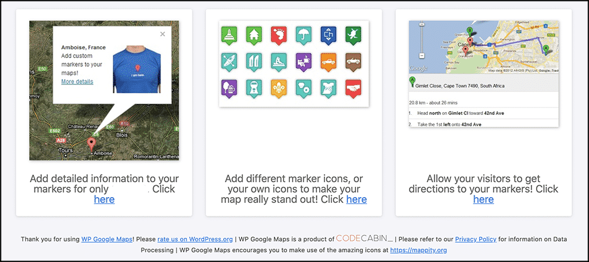
Task: Pick the purple bed and coffee marker icon
Action: [303, 62]
